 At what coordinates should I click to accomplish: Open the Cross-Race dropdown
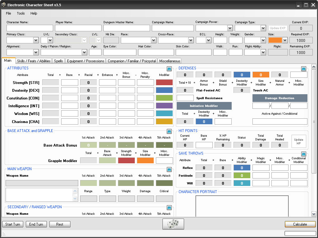(191, 40)
